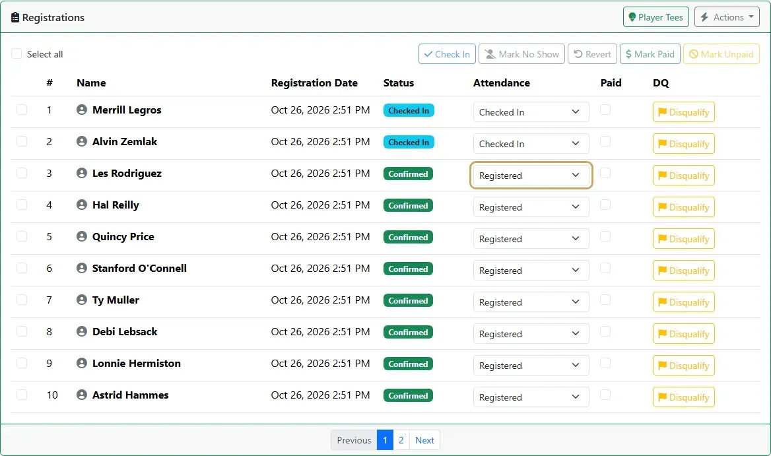Select the row checkbox for Alvin Zemlak

point(22,141)
